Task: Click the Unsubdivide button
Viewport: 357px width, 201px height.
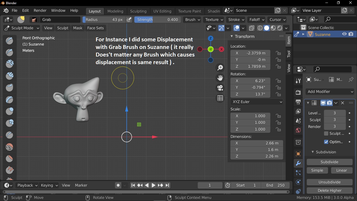Action: tap(329, 182)
